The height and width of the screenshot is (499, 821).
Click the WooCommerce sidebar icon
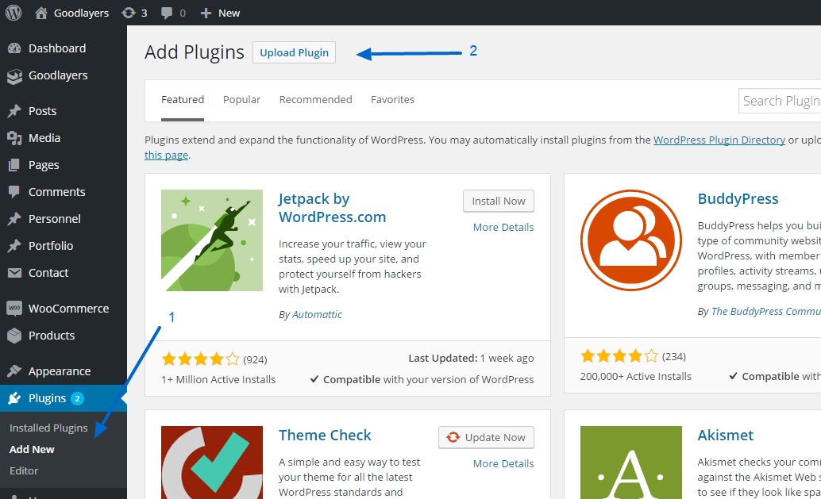(13, 309)
